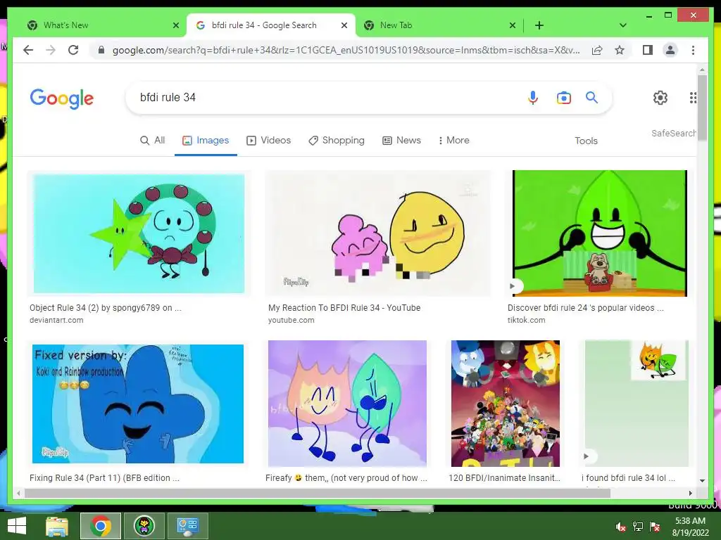This screenshot has width=721, height=540.
Task: Click the youtube.com source text
Action: pyautogui.click(x=291, y=320)
